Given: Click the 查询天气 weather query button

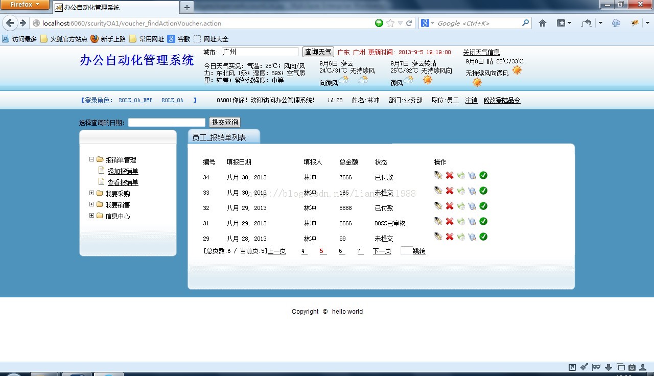Looking at the screenshot, I should [x=318, y=51].
